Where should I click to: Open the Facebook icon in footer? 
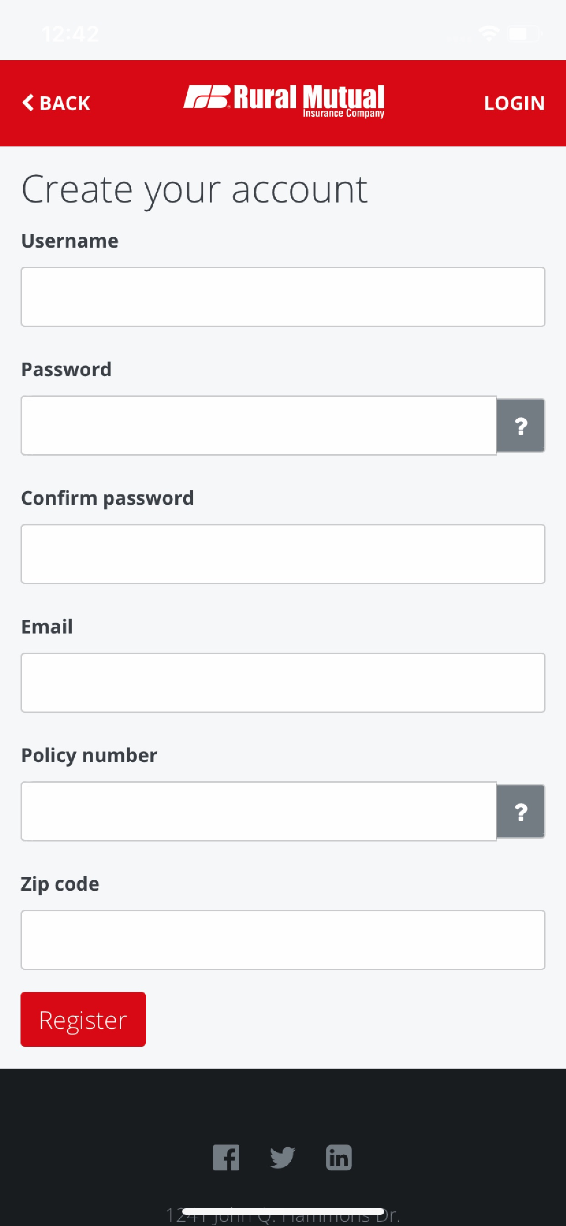(x=226, y=1158)
